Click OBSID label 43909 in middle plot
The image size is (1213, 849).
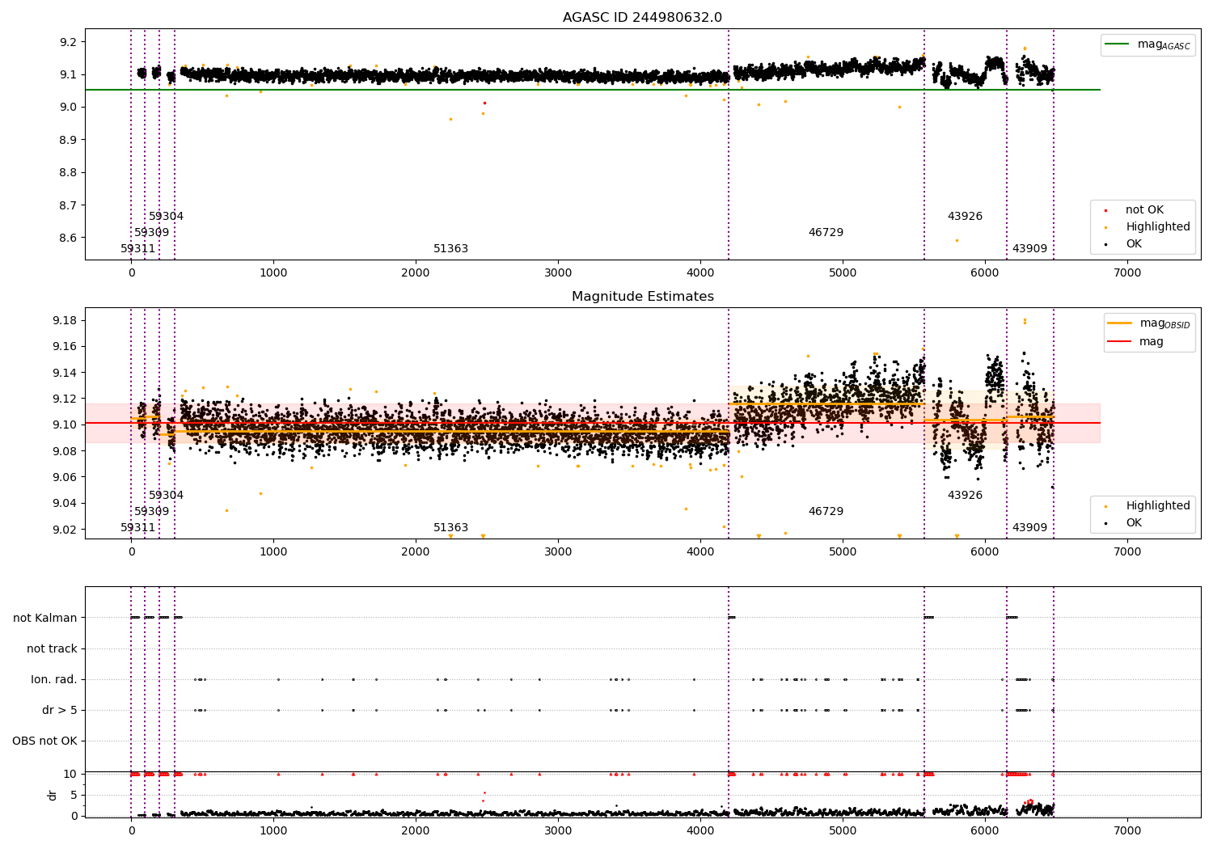click(x=1029, y=528)
